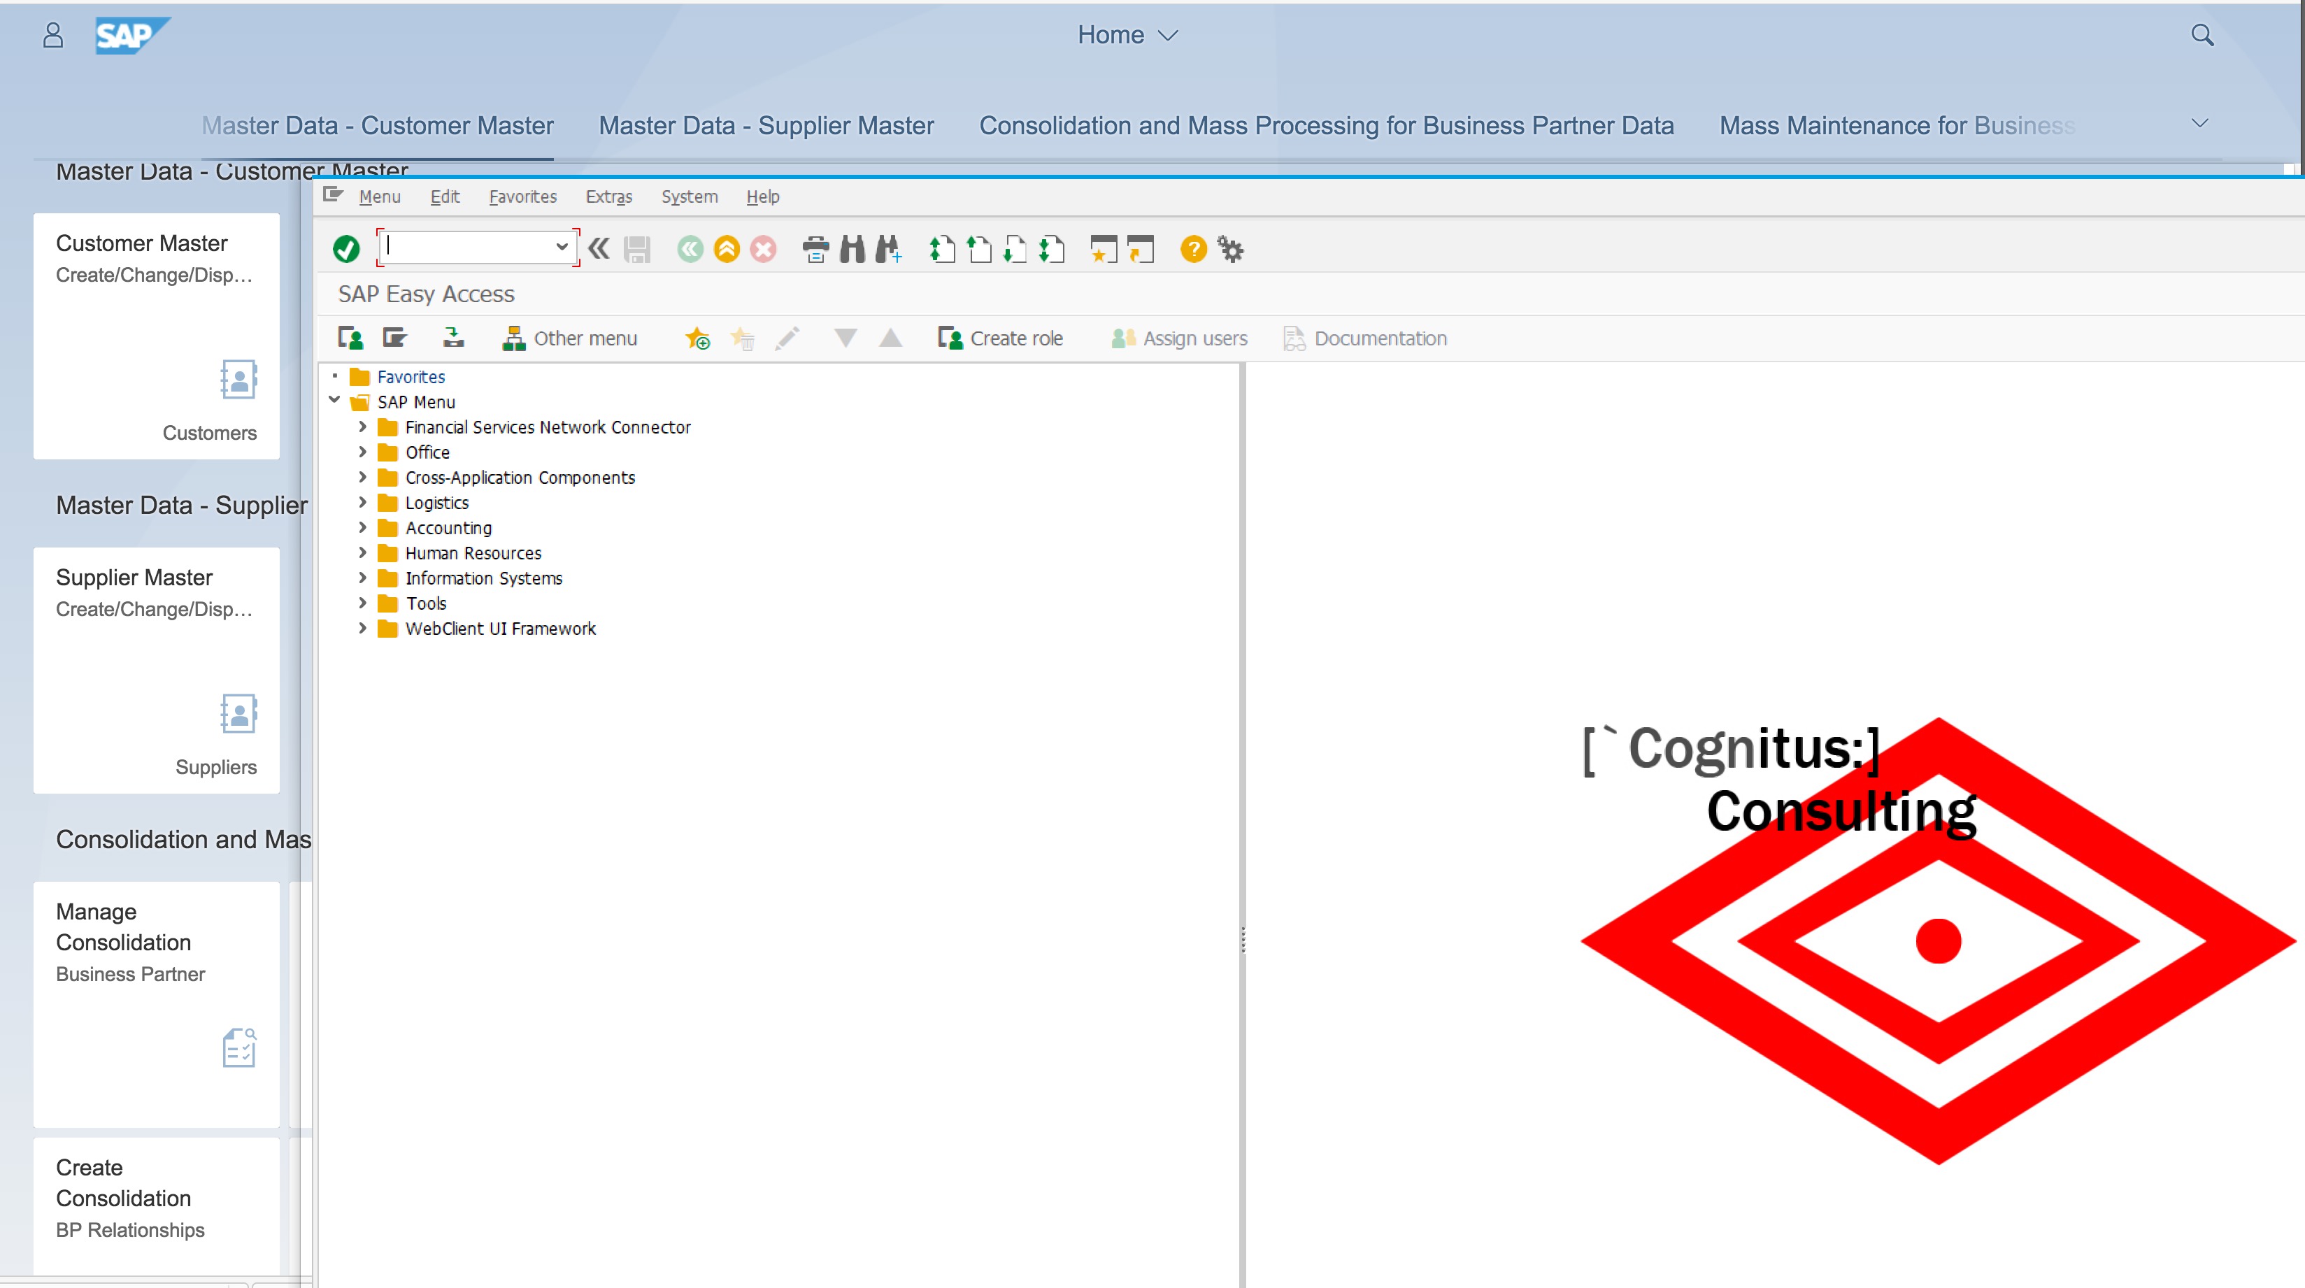Click the user profile icon
Screen dimensions: 2305x1288
52,35
